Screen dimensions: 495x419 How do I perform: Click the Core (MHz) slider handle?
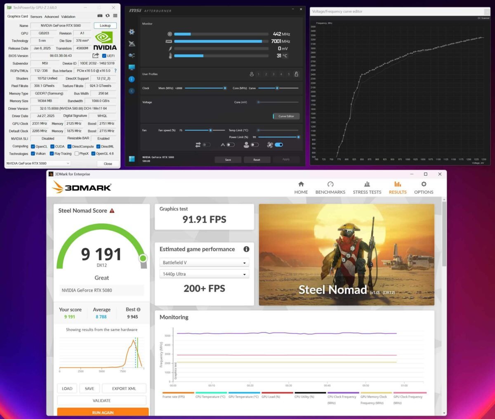[x=277, y=88]
